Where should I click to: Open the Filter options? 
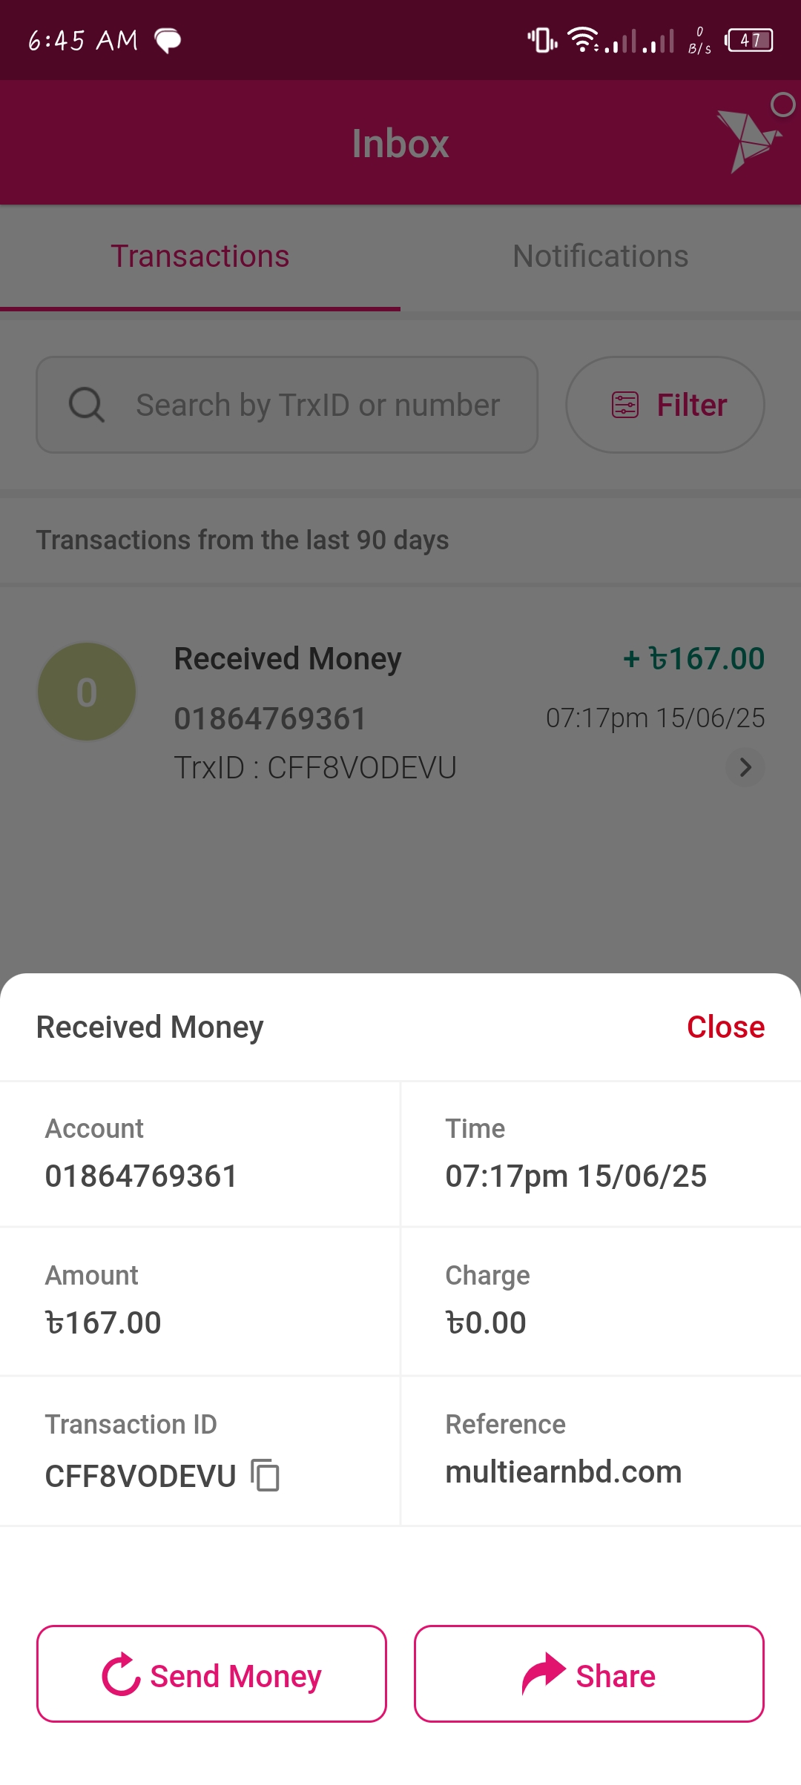(665, 405)
